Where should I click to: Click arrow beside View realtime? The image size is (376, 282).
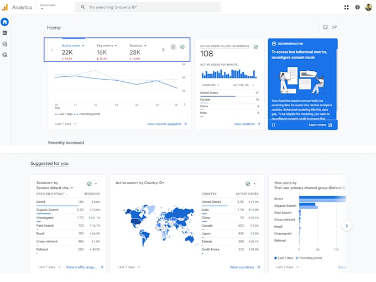259,124
